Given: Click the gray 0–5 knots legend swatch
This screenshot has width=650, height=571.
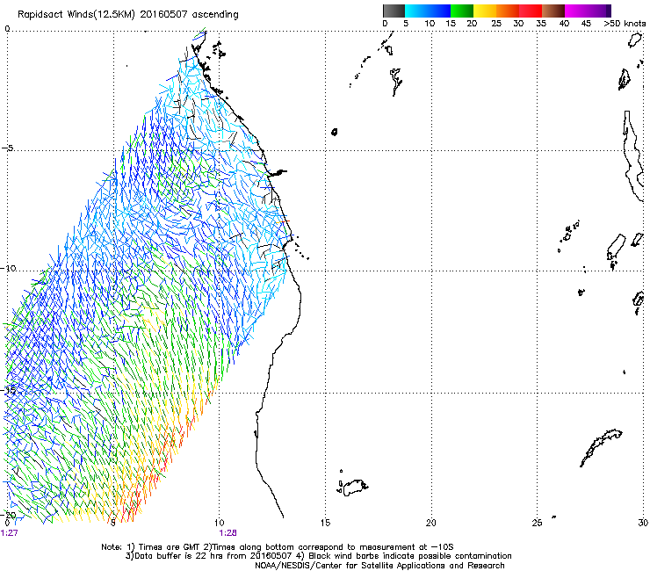Looking at the screenshot, I should coord(394,11).
